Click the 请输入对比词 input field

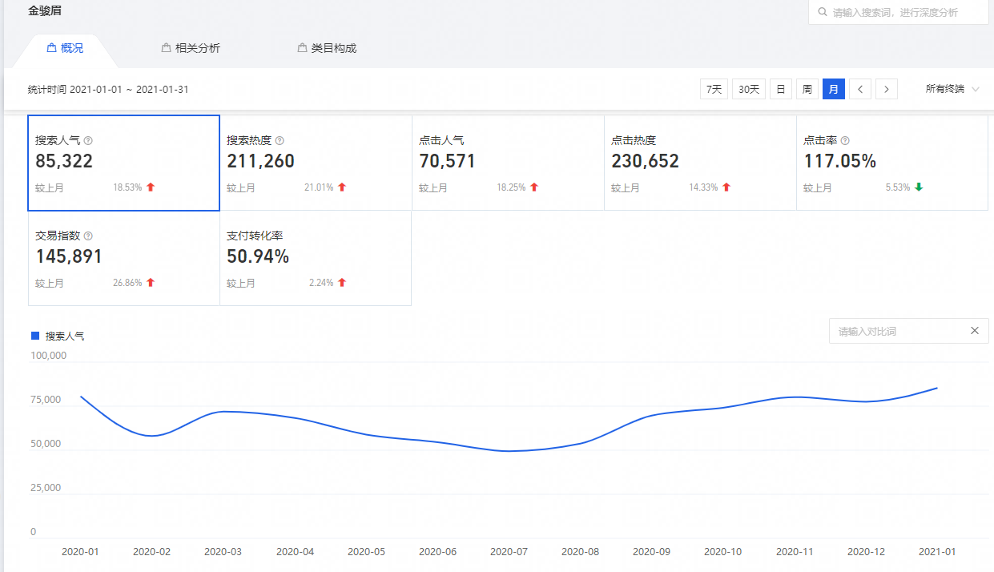point(897,331)
